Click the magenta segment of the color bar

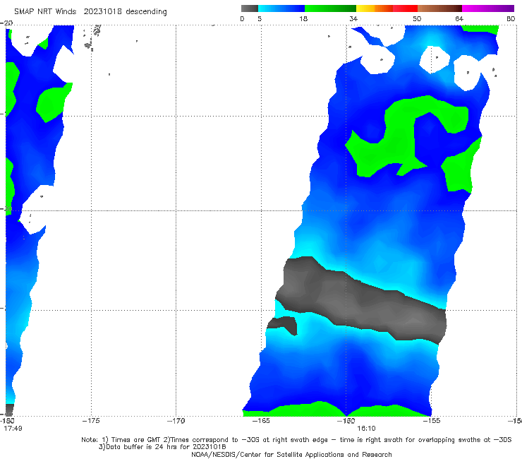point(488,8)
